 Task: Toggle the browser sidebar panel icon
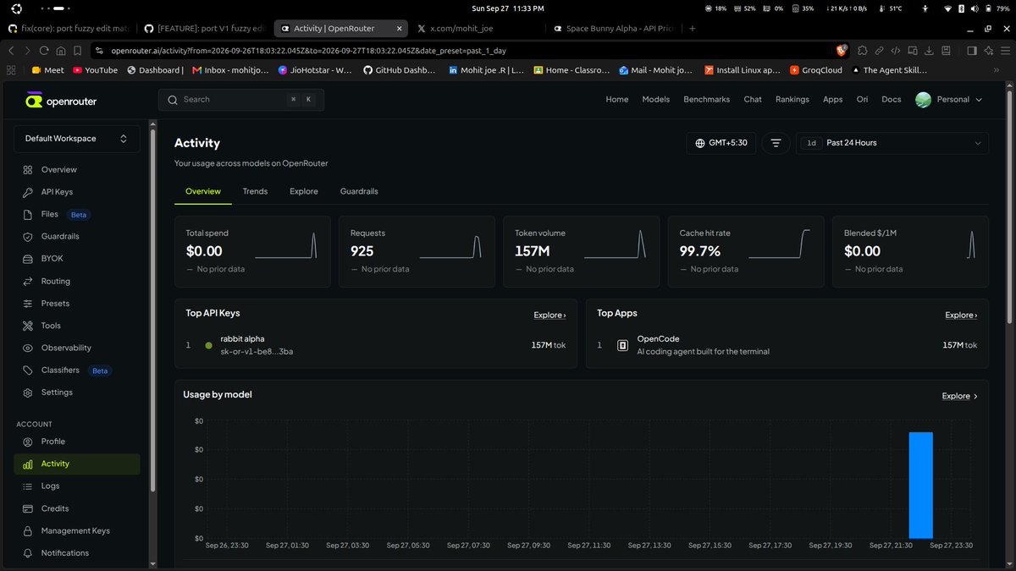[x=971, y=51]
